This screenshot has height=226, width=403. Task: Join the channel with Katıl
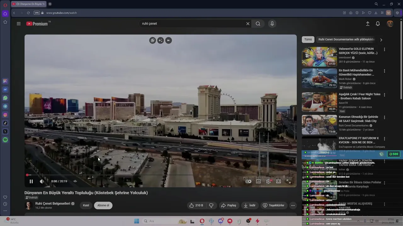[x=86, y=205]
